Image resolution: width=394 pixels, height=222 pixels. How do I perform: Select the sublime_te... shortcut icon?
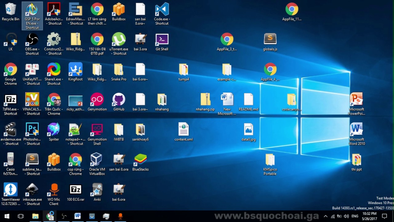click(x=32, y=164)
